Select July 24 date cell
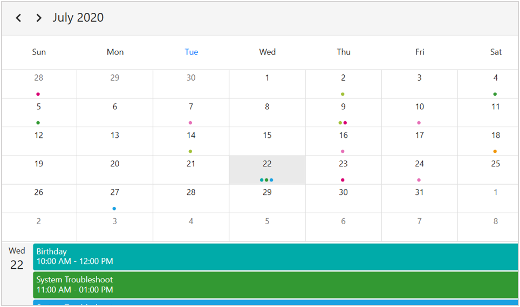Image resolution: width=520 pixels, height=307 pixels. (x=420, y=170)
